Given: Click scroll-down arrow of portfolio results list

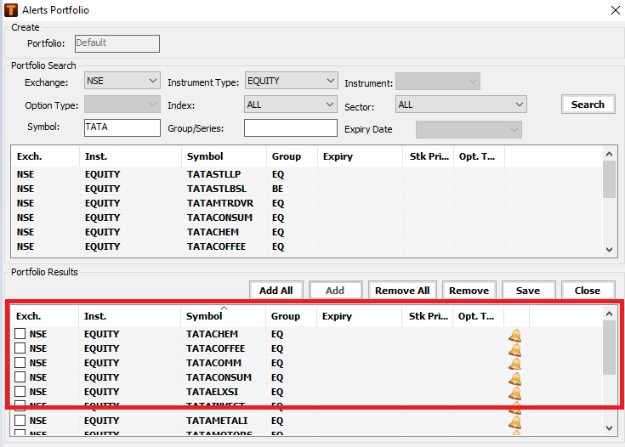Looking at the screenshot, I should [609, 427].
